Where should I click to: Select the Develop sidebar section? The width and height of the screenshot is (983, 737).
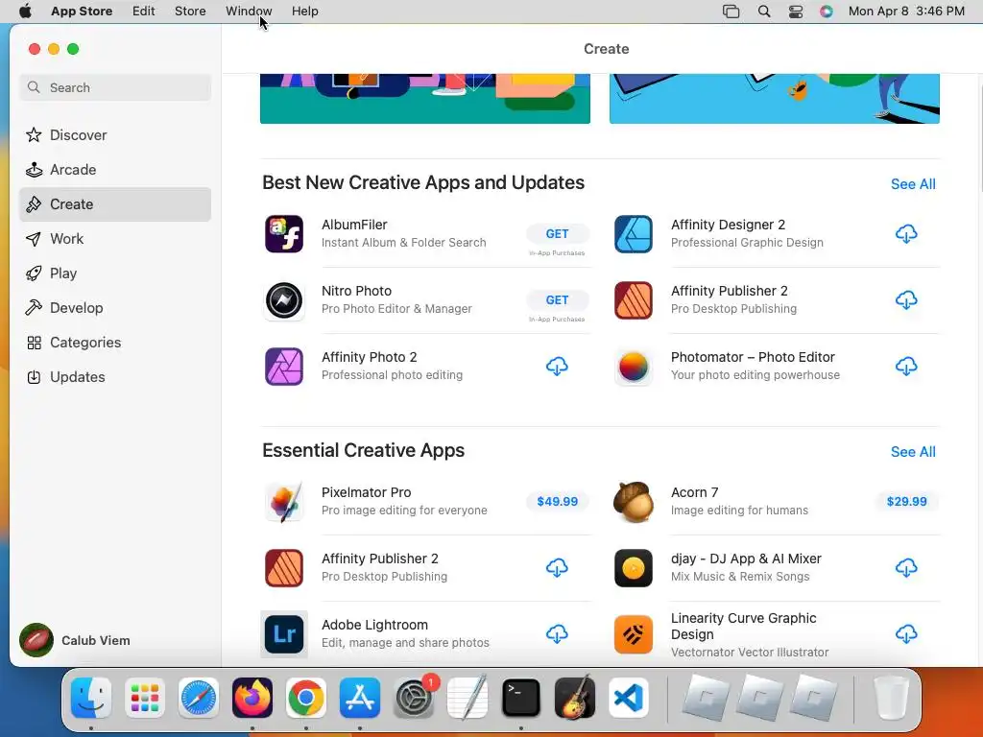115,308
